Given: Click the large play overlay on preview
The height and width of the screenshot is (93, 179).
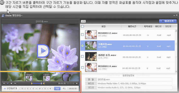Looking at the screenshot, I should (x=43, y=51).
